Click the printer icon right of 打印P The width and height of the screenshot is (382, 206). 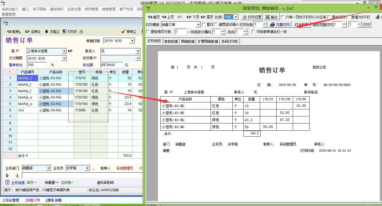click(81, 32)
